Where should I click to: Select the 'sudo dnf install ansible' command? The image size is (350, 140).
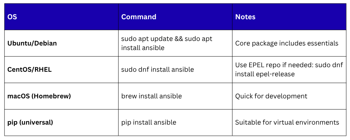point(157,70)
